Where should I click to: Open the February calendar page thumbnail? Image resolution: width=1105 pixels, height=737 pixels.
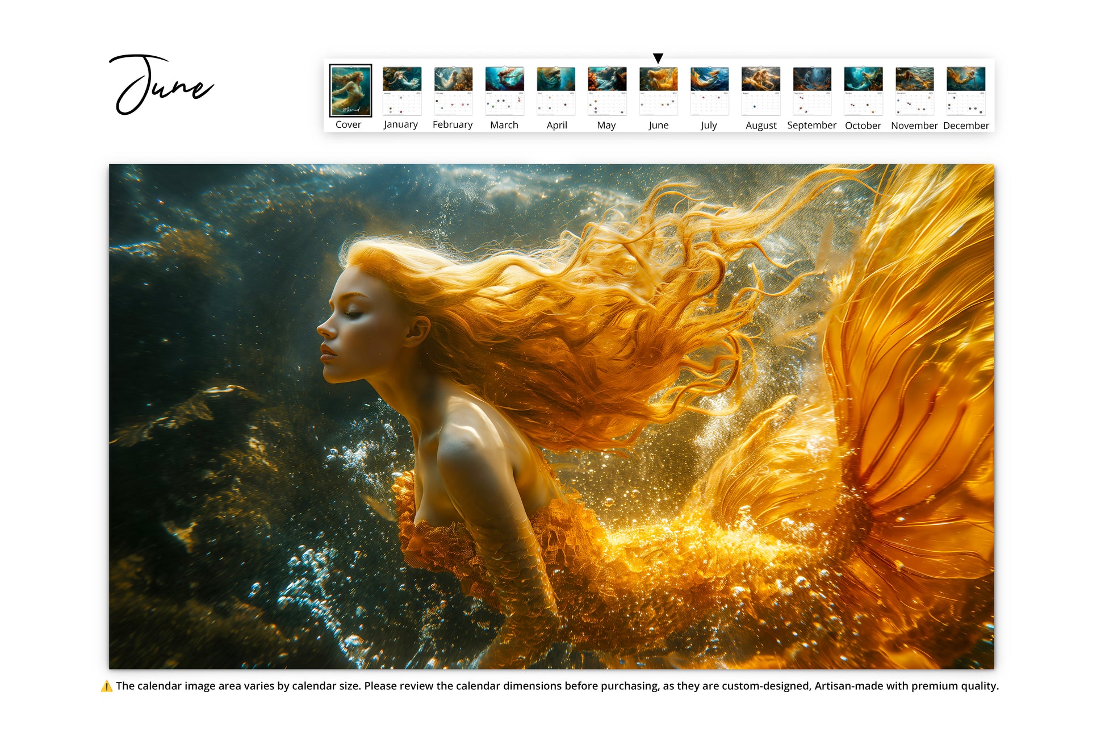[x=453, y=91]
